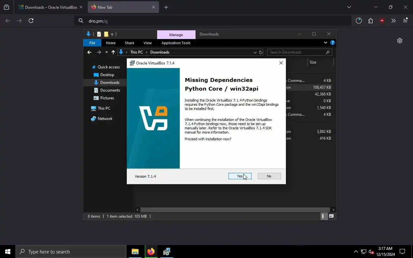Switch Explorer to large thumbnails view icon
413x258 pixels.
click(331, 216)
